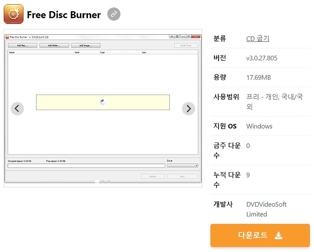
Task: Click the 분류 label
Action: [x=220, y=39]
